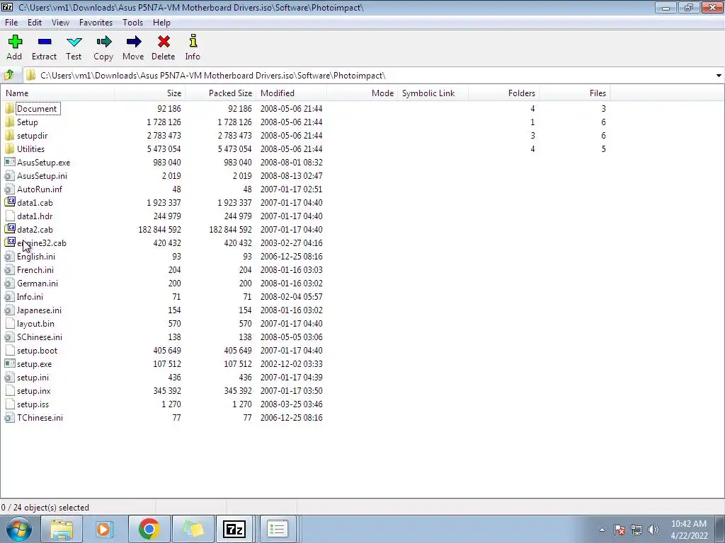Screen dimensions: 725x543
Task: Select the French.ini file
Action: 35,269
